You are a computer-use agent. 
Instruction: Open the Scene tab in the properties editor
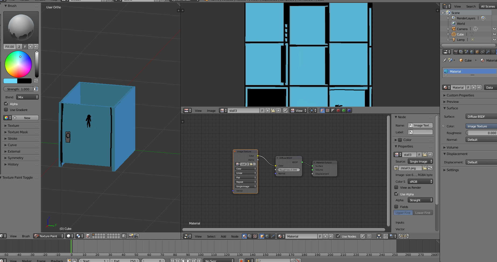466,52
